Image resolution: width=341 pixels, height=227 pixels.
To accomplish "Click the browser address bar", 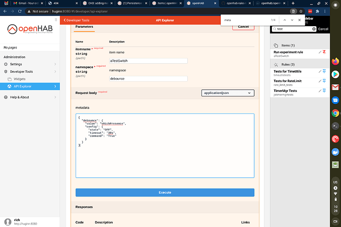I will coord(159,11).
